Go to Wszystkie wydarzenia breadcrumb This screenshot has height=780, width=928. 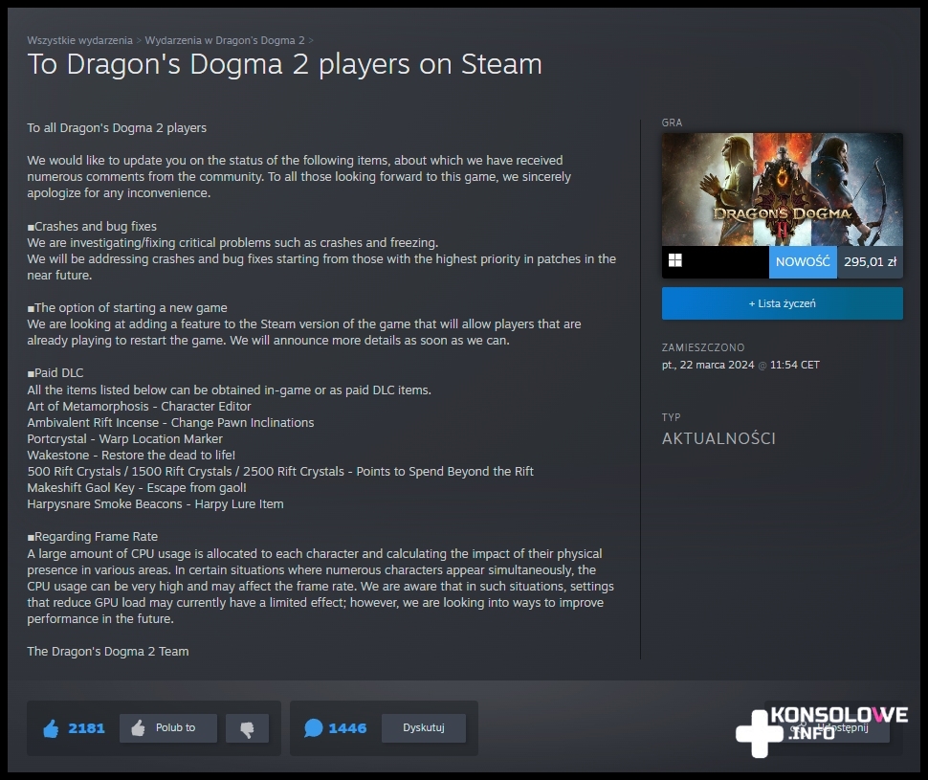coord(80,40)
